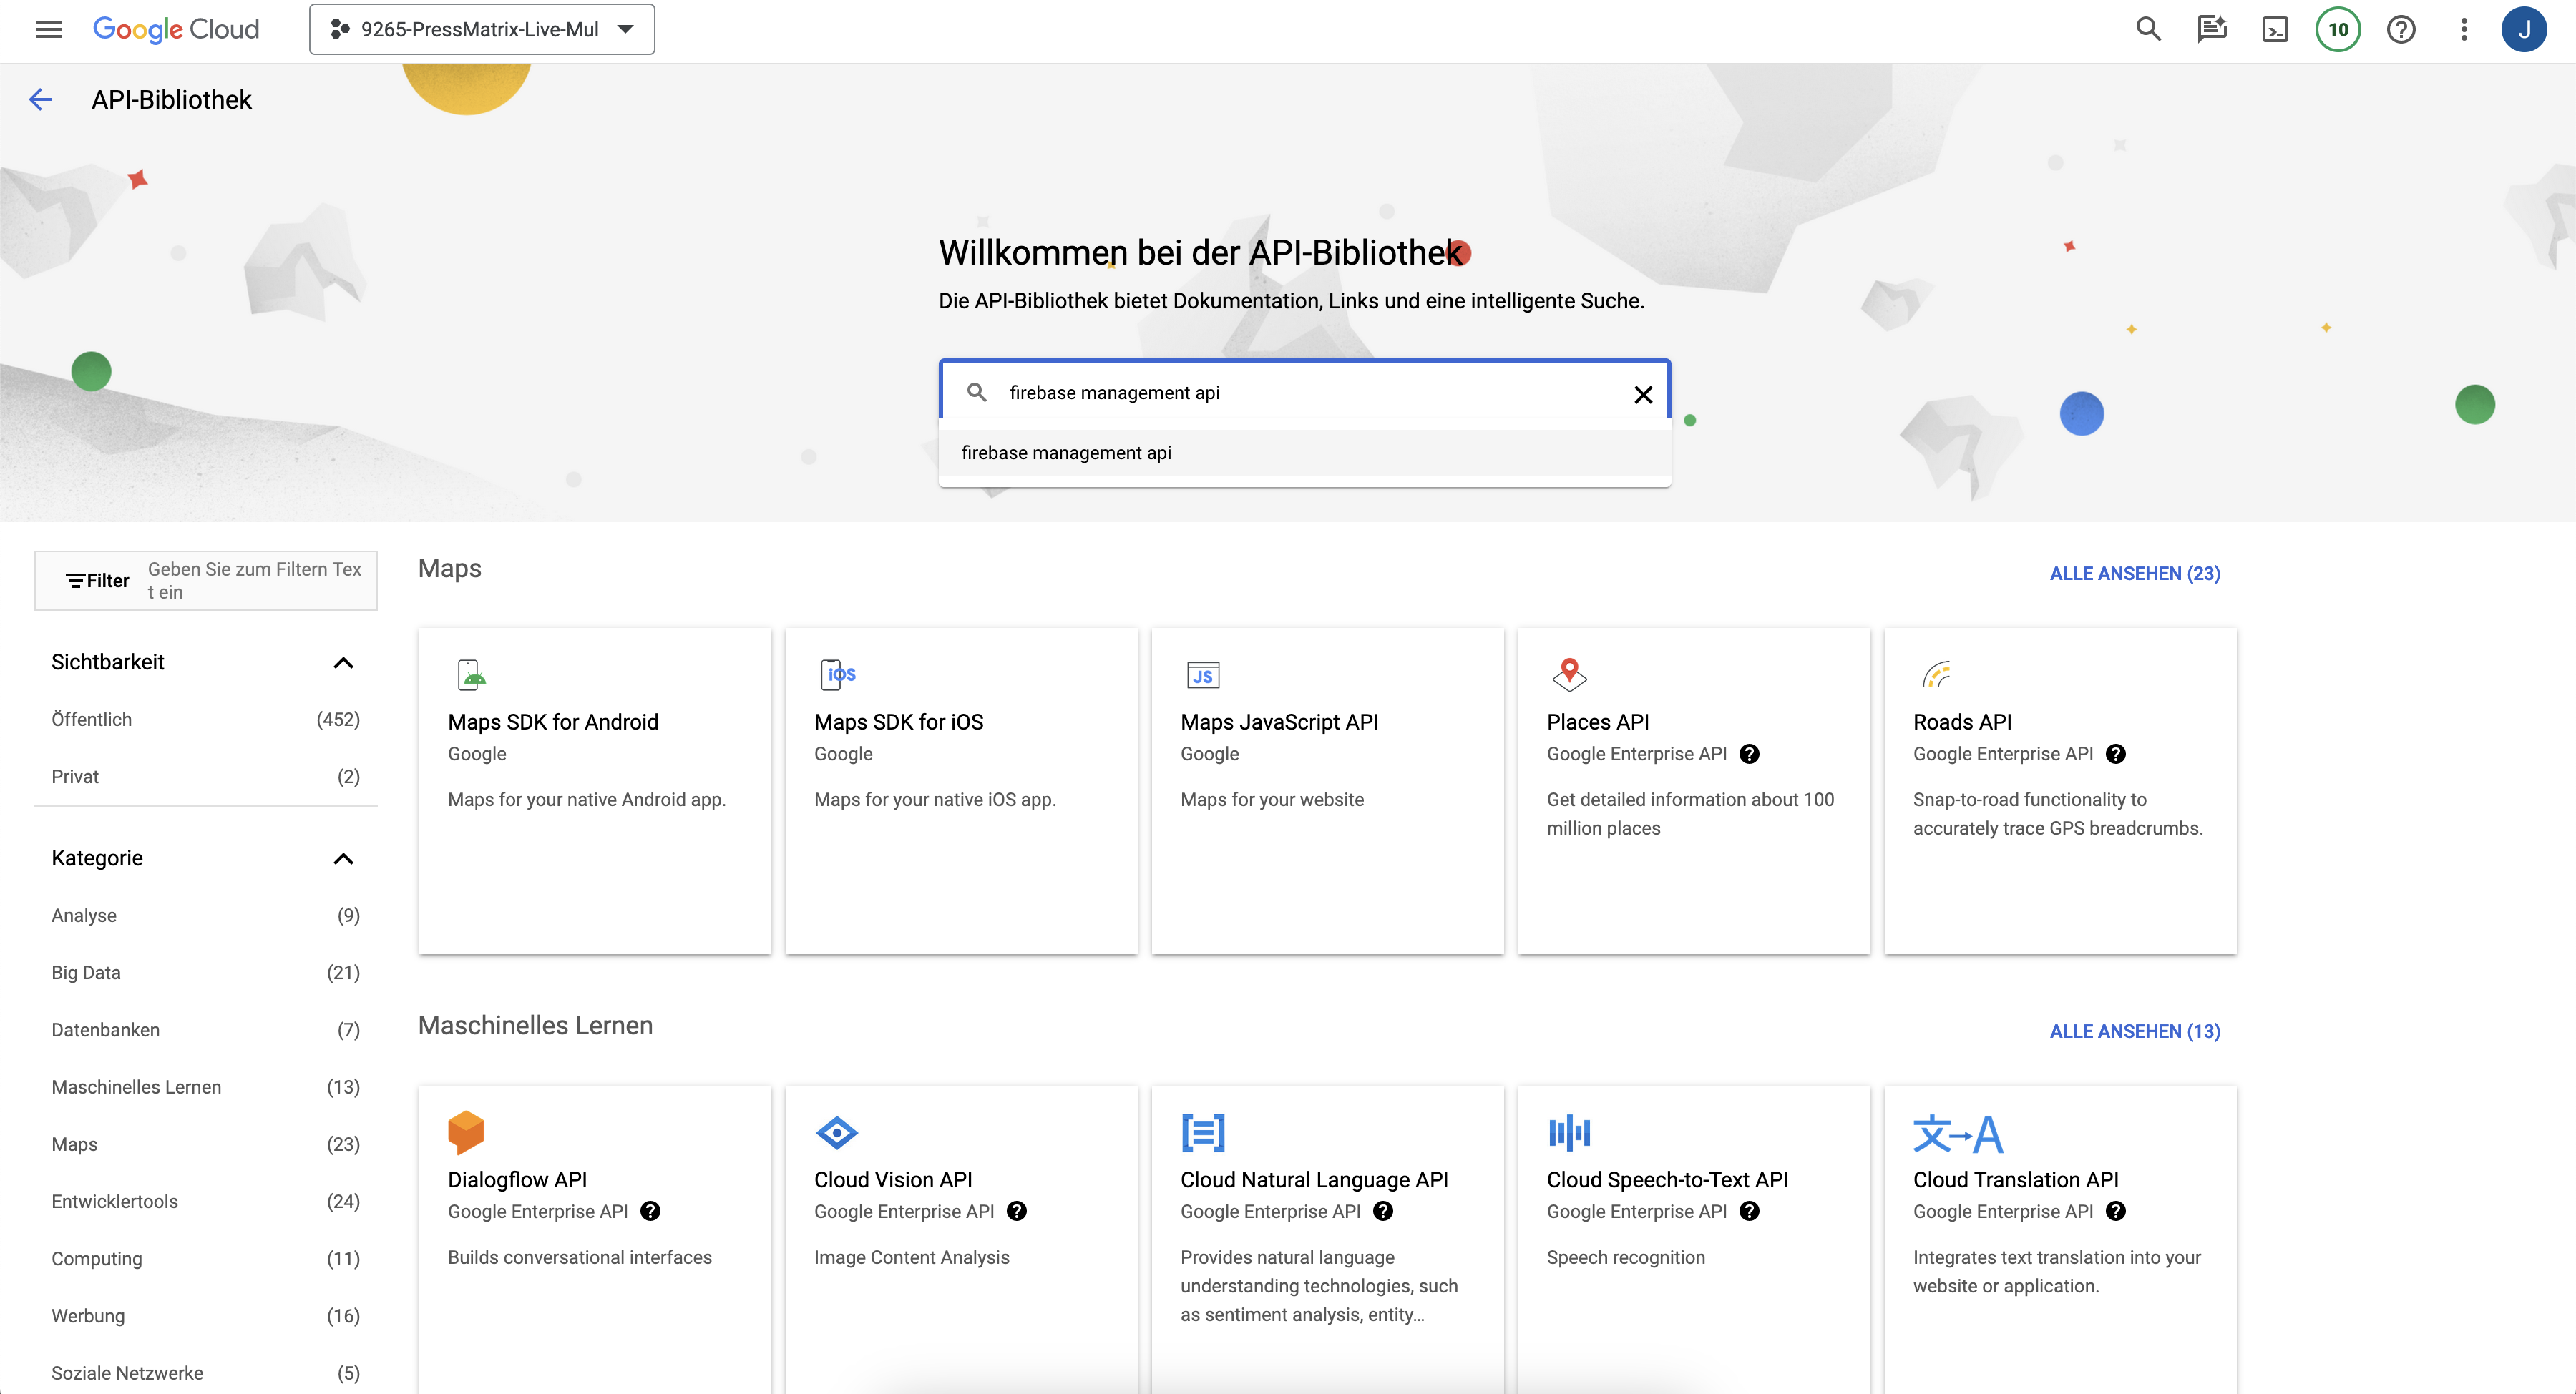Open the user account avatar J
The image size is (2576, 1394).
(x=2523, y=29)
